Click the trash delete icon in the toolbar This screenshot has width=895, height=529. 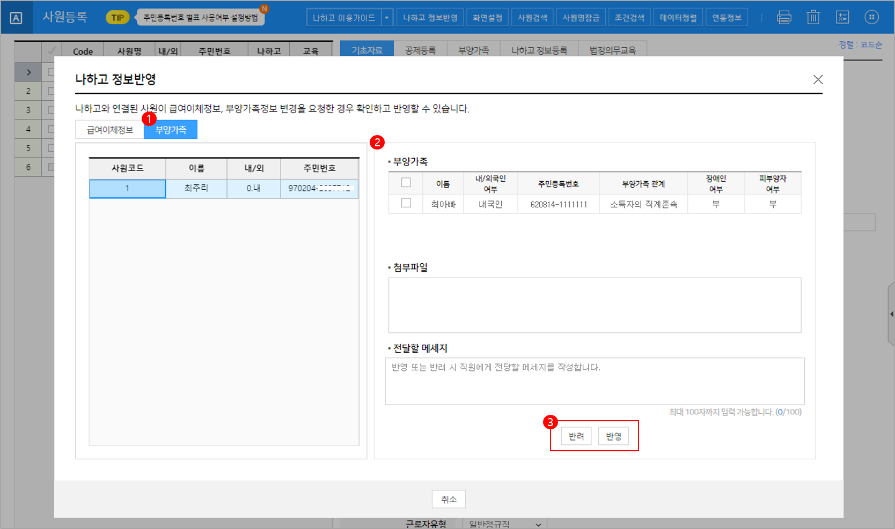point(813,18)
